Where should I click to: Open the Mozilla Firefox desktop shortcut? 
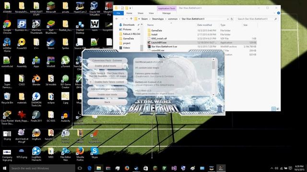pos(80,154)
